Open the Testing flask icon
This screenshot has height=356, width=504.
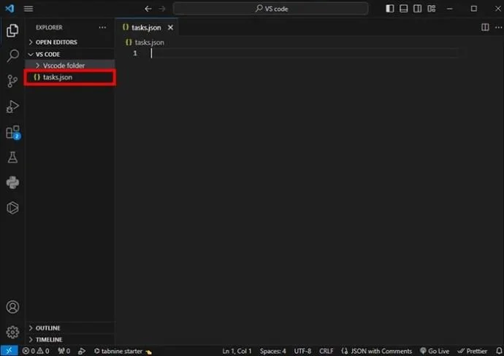pyautogui.click(x=12, y=157)
